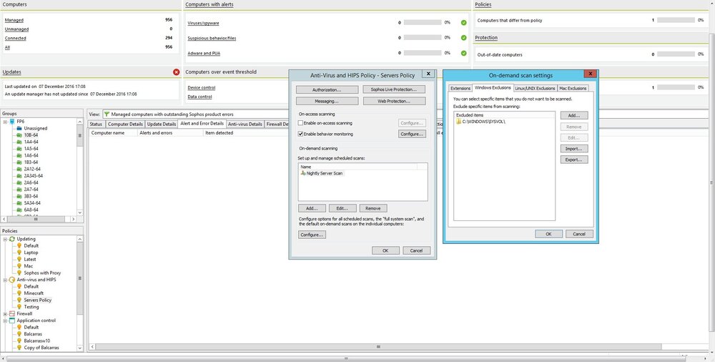
Task: Click the Policies panel vertical scrollbar
Action: coord(80,293)
